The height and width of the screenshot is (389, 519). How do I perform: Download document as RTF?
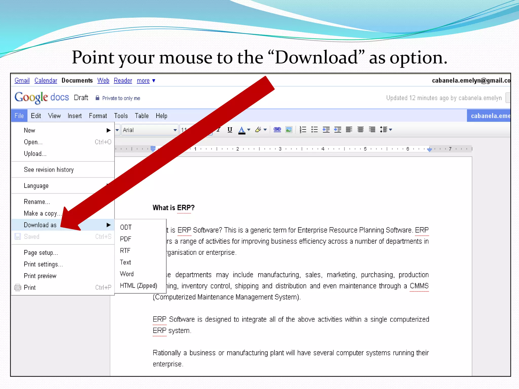click(x=140, y=250)
